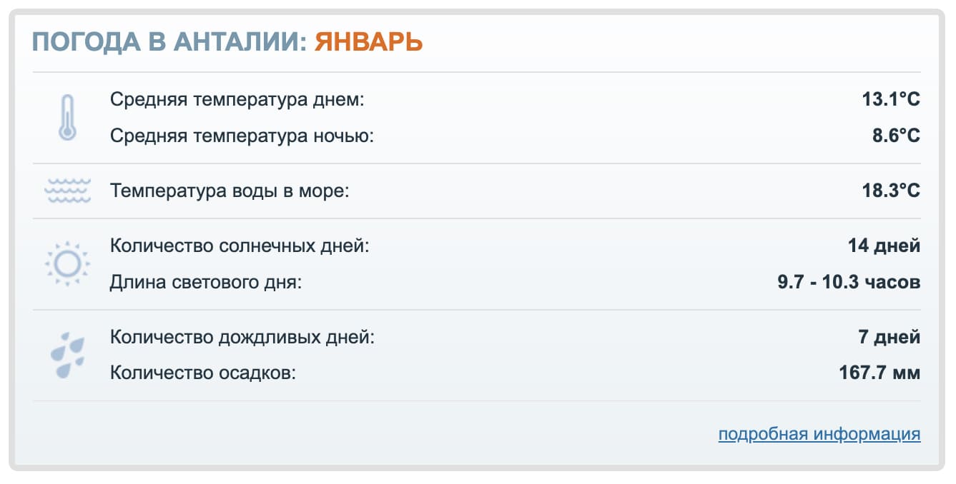Image resolution: width=956 pixels, height=484 pixels.
Task: Open the daylight hours range 9.7 - 10.3
Action: coord(849,281)
